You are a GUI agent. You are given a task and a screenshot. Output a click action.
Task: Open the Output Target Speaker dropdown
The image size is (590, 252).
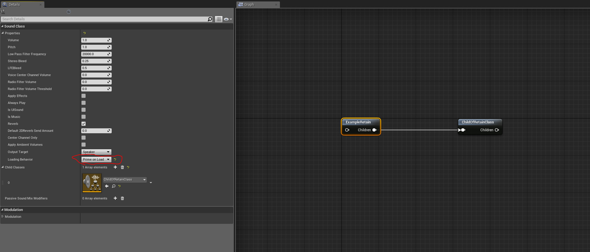point(96,152)
